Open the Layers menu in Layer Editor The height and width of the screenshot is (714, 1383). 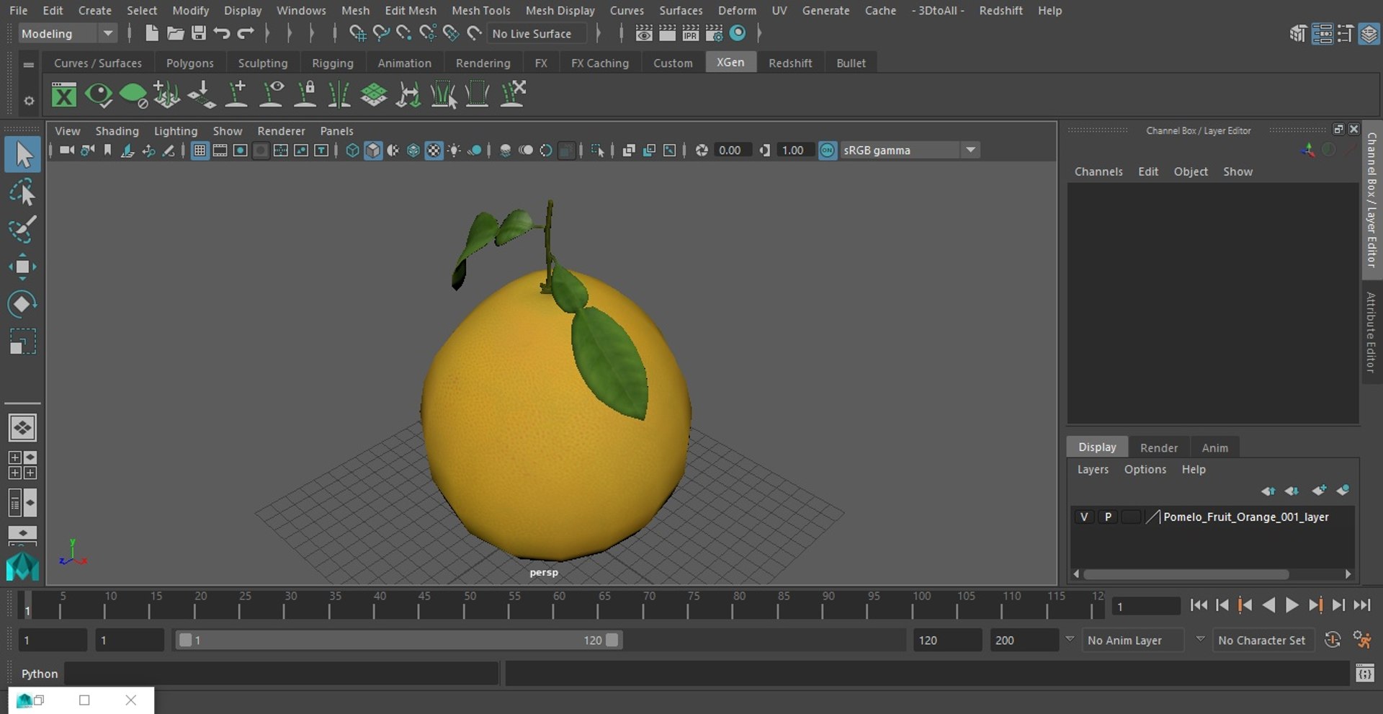[1093, 469]
